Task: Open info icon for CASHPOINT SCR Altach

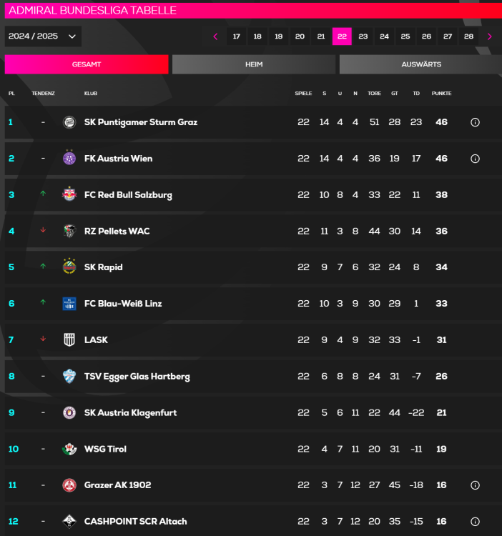Action: click(475, 522)
